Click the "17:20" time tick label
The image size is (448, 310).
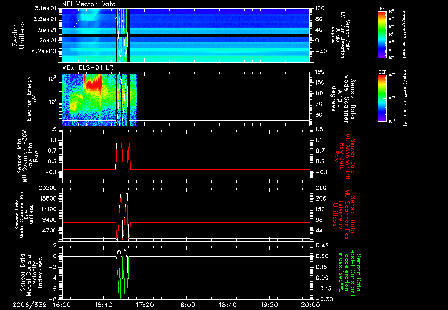[x=145, y=305]
